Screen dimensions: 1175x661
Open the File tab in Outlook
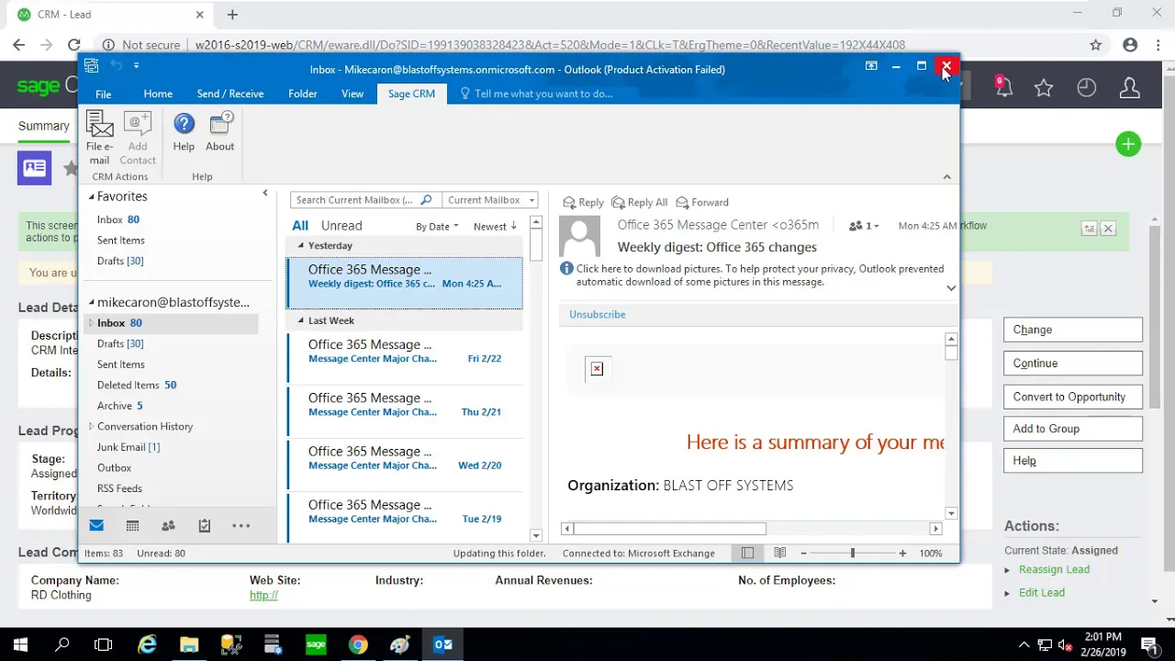pyautogui.click(x=103, y=94)
